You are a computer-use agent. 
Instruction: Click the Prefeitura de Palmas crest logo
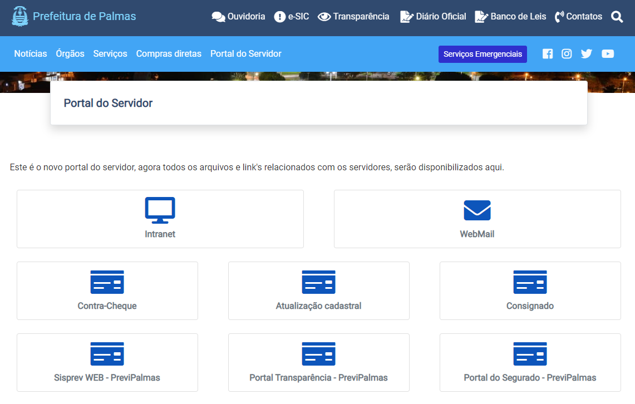20,17
